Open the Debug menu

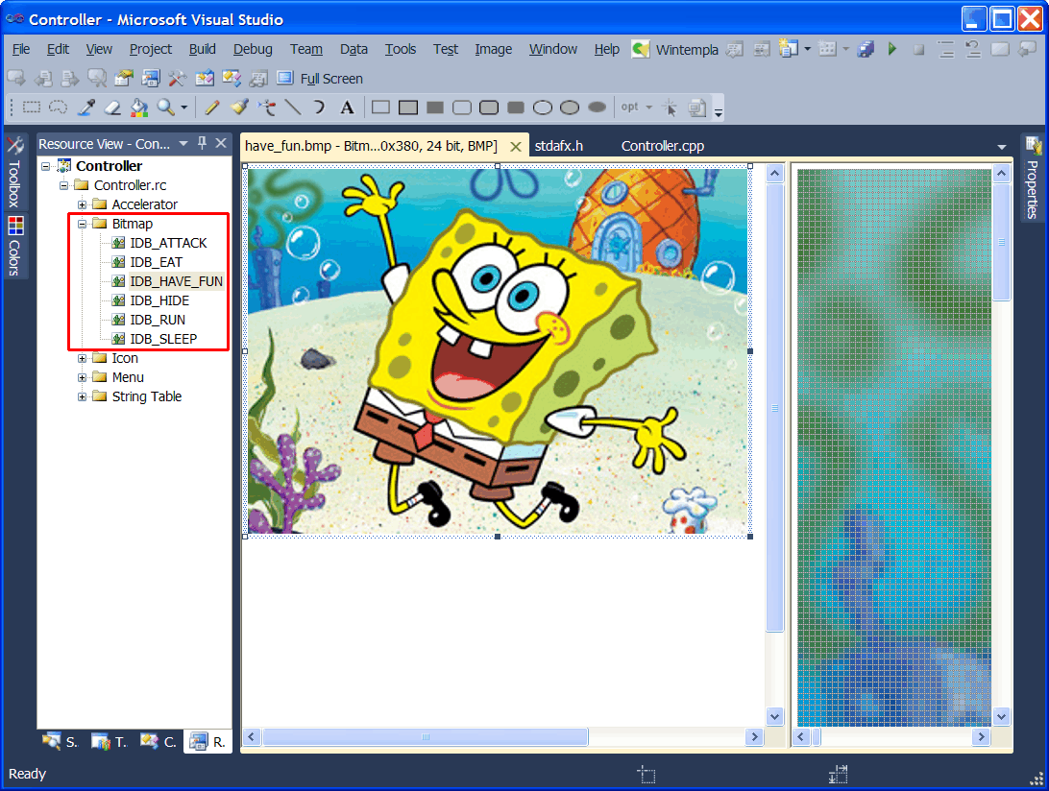tap(253, 49)
